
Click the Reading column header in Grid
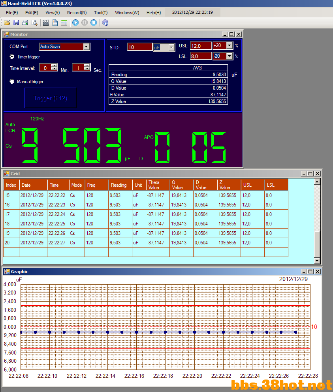(x=120, y=185)
